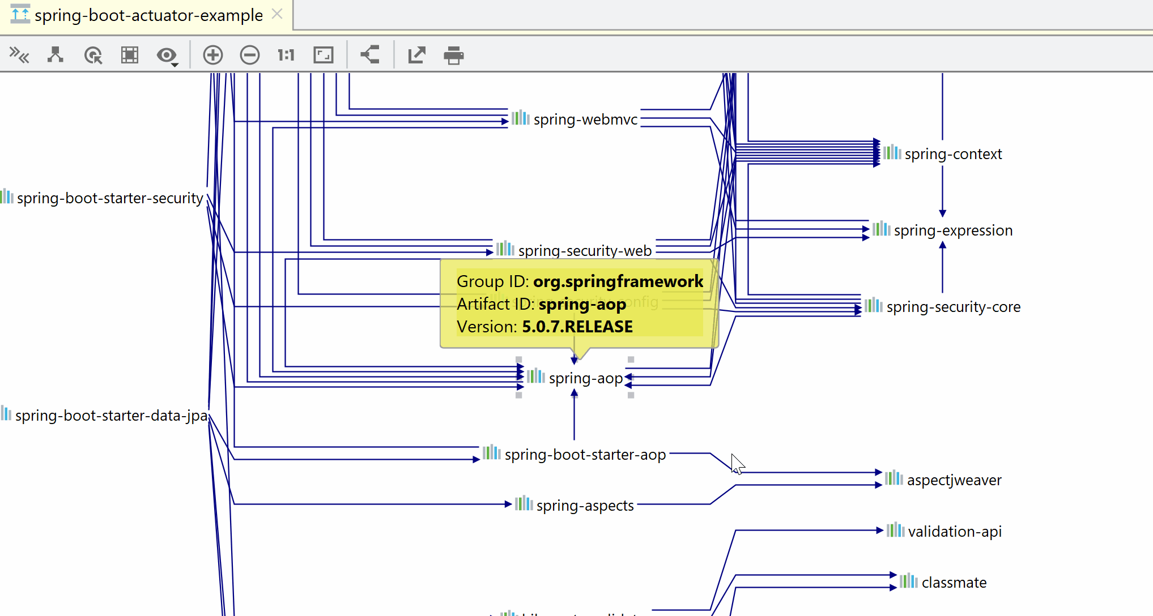Toggle dependency edge display with branch icon
Viewport: 1153px width, 616px height.
pyautogui.click(x=369, y=55)
